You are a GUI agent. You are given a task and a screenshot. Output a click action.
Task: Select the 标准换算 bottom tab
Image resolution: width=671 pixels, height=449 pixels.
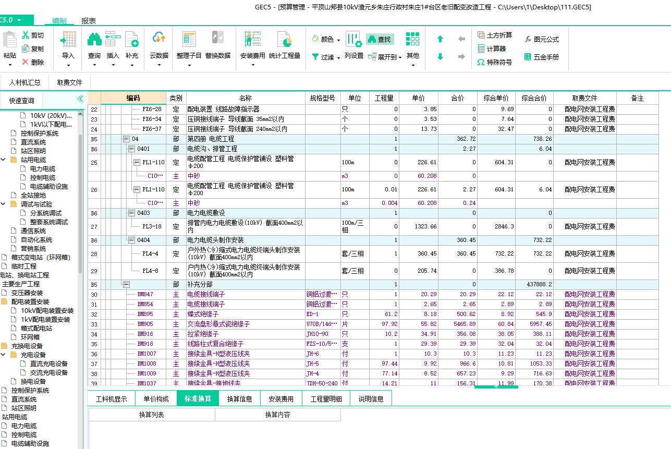click(x=198, y=398)
